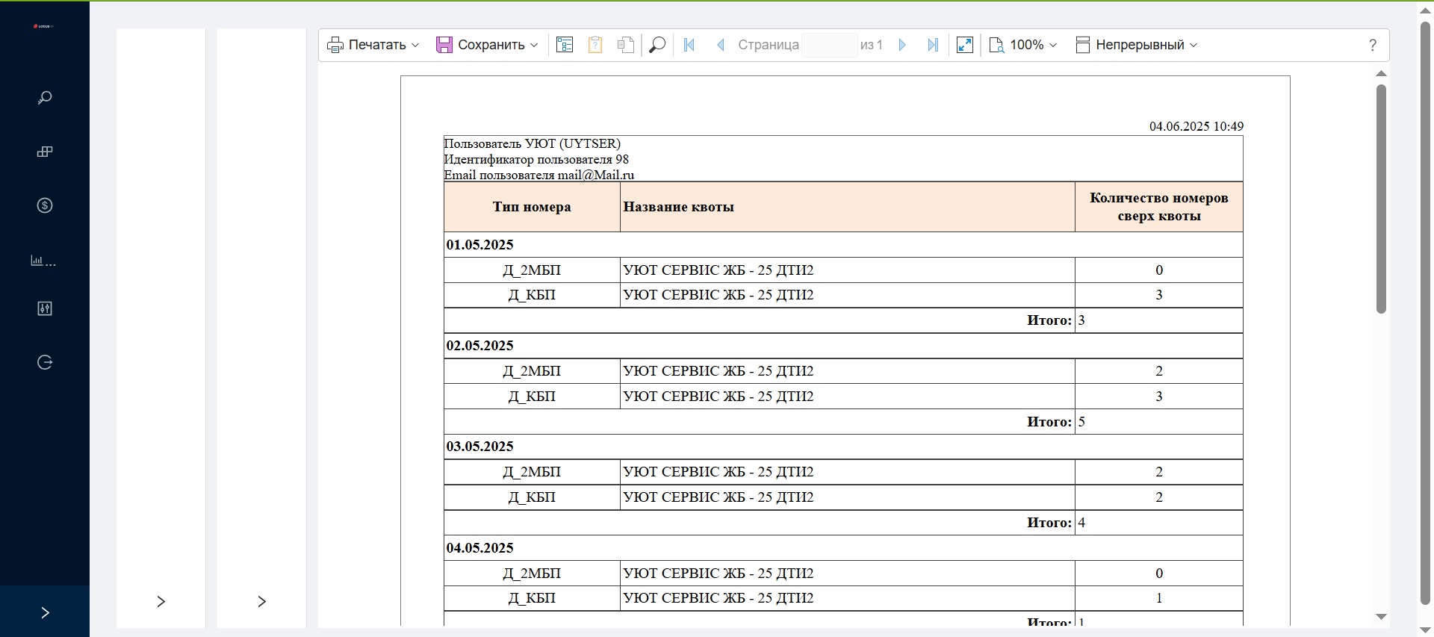1434x637 pixels.
Task: Change the Непрерывный view mode
Action: [x=1137, y=46]
